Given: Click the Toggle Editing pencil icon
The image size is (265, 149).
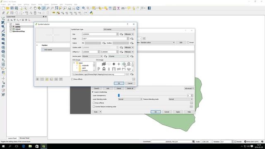Looking at the screenshot, I should click(7, 13).
